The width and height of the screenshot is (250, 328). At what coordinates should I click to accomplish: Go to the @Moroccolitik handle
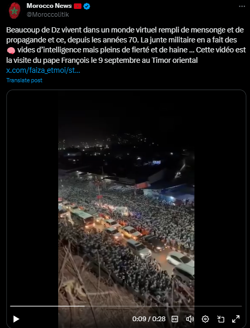48,15
